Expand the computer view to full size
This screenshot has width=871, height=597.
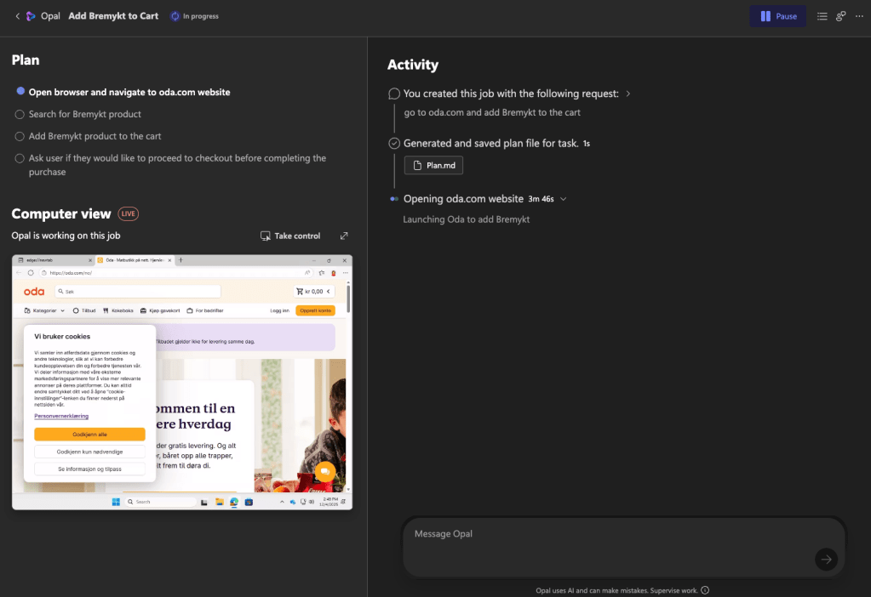tap(344, 236)
